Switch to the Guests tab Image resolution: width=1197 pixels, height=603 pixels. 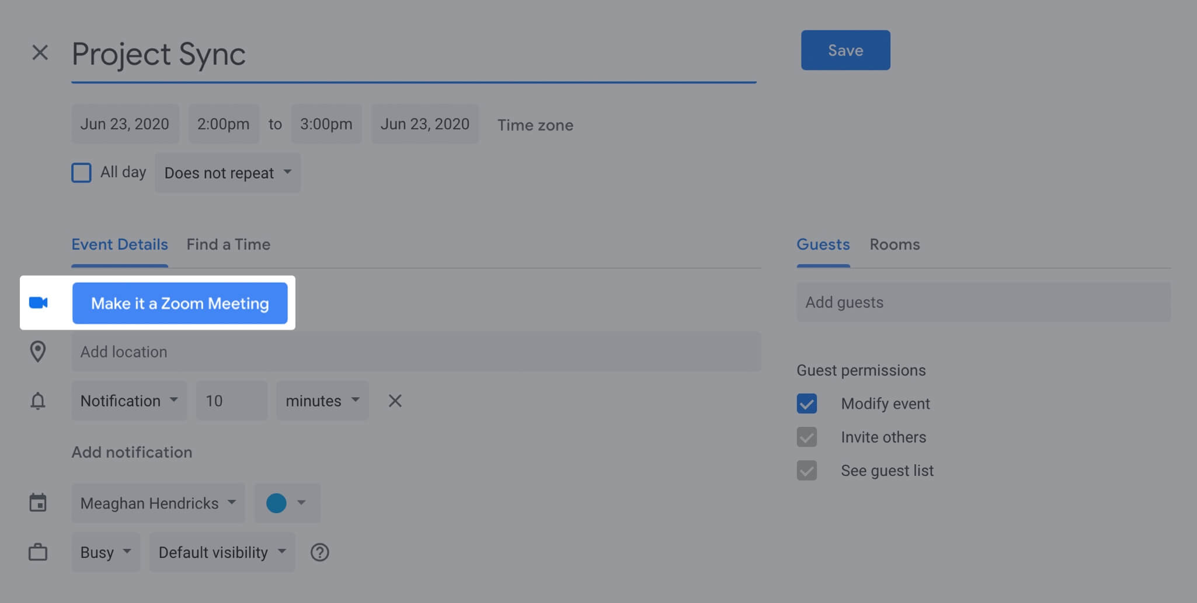click(823, 244)
